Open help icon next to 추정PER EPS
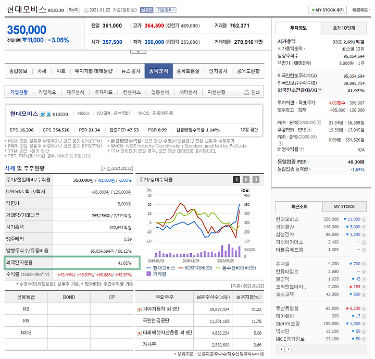This screenshot has height=359, width=375. (309, 130)
